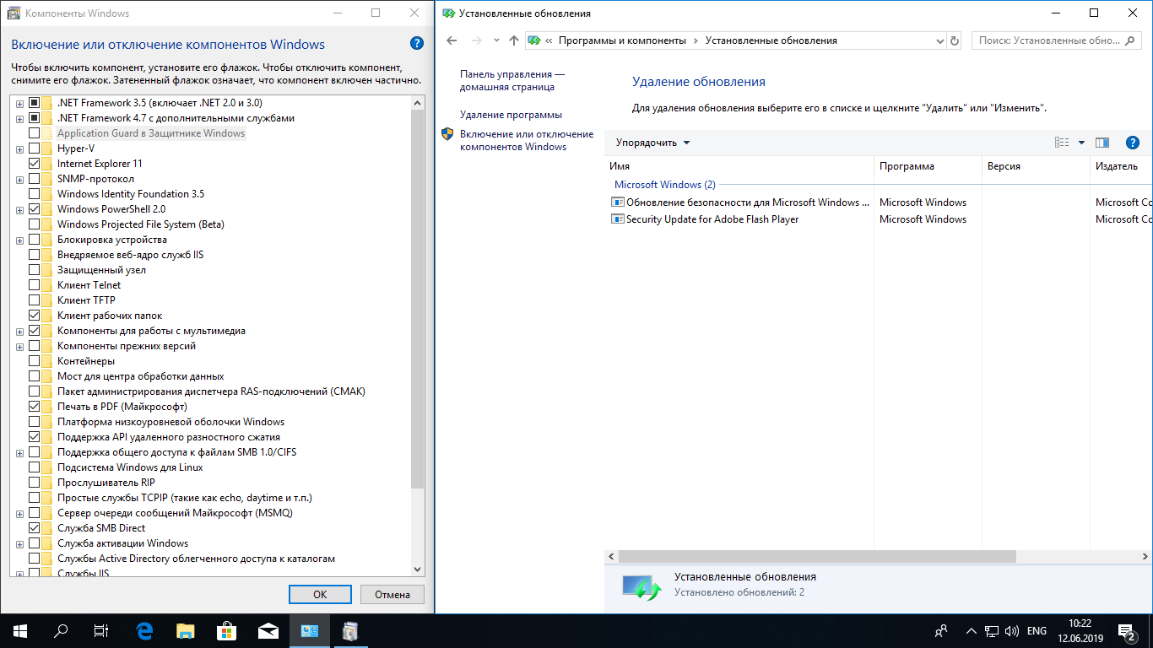Open Включение или отключение компонентов Windows link
Image resolution: width=1153 pixels, height=648 pixels.
tap(527, 140)
